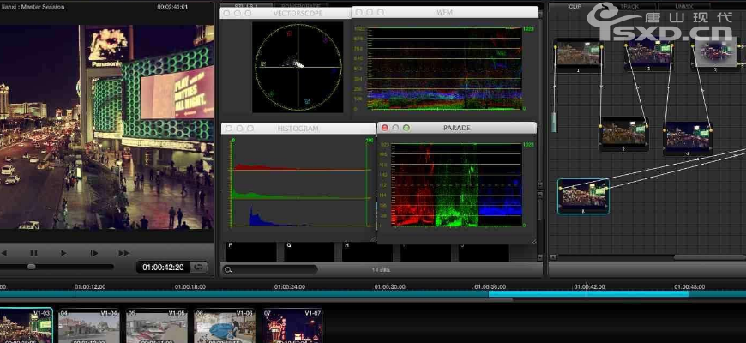Select timeline clip 04 V1-04
Screen dimensions: 746x343
point(89,326)
